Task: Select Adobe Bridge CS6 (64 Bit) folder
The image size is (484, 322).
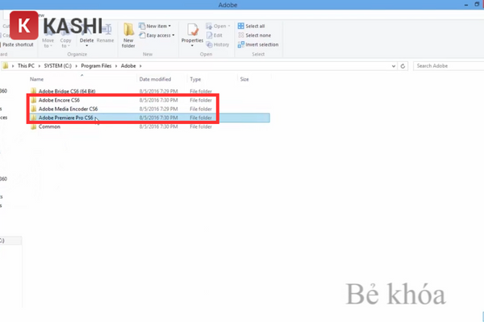Action: (x=67, y=91)
